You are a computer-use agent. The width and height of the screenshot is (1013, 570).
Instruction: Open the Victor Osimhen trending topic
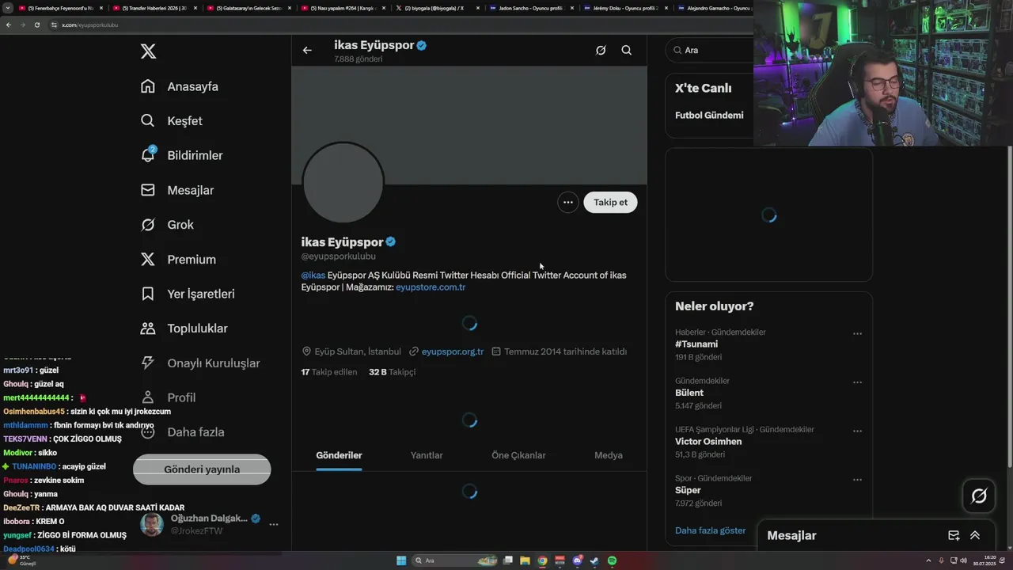pos(708,442)
